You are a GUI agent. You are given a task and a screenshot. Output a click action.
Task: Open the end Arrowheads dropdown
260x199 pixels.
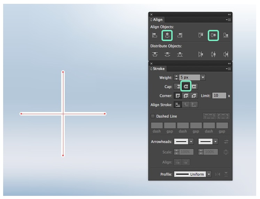tap(215, 142)
